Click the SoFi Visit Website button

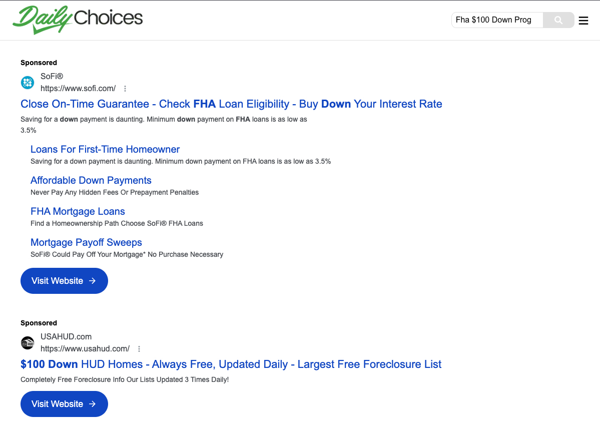pos(64,281)
